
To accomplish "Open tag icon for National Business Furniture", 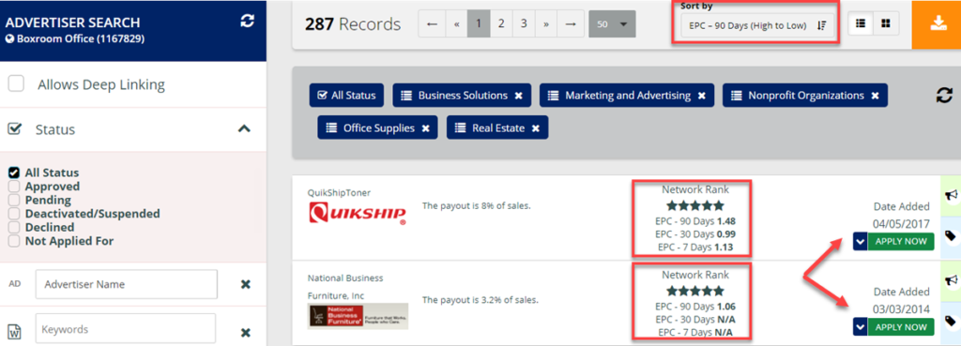I will click(x=951, y=321).
